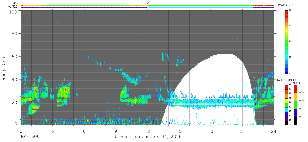Click the 18 label on TX FRQ legend

(x=290, y=85)
